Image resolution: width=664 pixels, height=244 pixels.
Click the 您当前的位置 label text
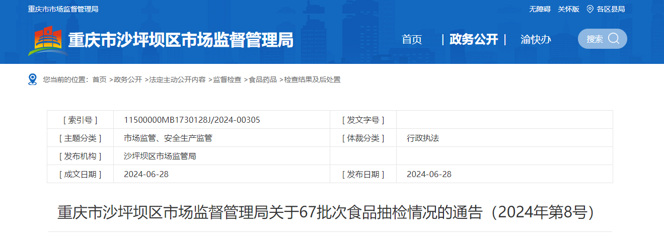pos(65,79)
